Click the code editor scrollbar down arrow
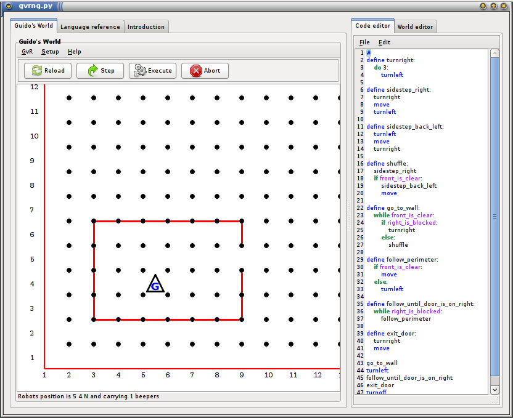This screenshot has width=513, height=418. pos(495,390)
